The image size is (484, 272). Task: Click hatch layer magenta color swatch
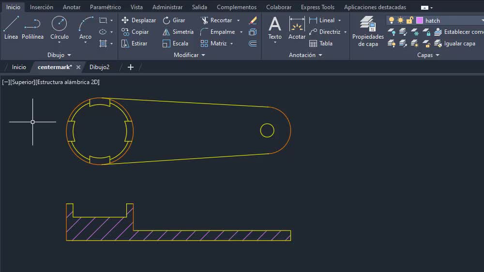(x=420, y=20)
